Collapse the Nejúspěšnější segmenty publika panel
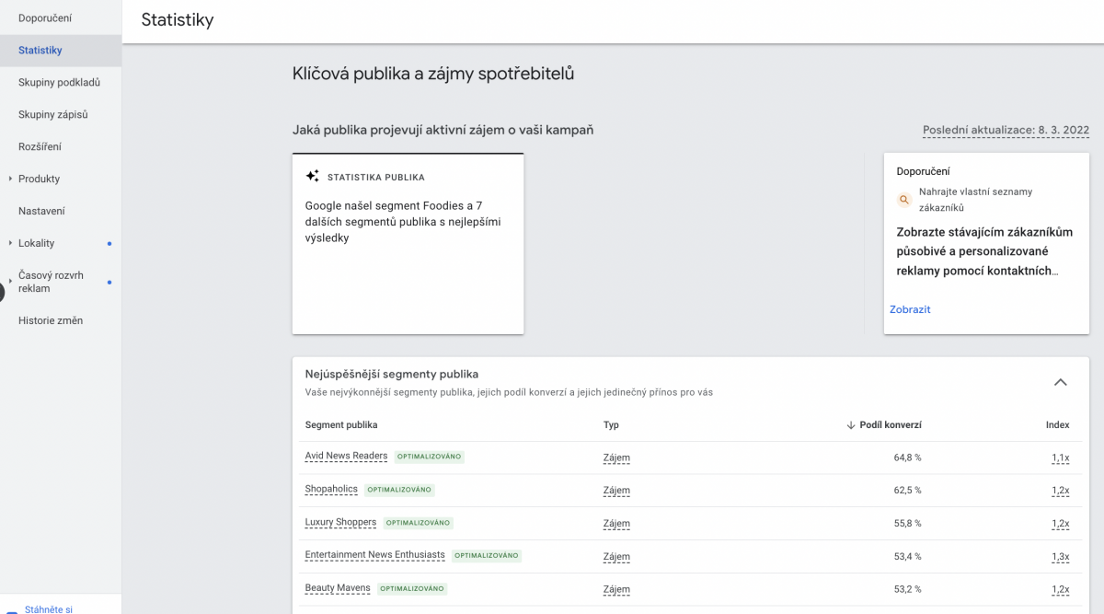The image size is (1104, 614). (x=1060, y=382)
